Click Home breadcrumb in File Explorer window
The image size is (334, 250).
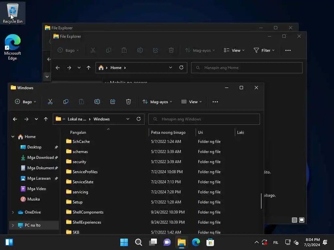(x=116, y=68)
